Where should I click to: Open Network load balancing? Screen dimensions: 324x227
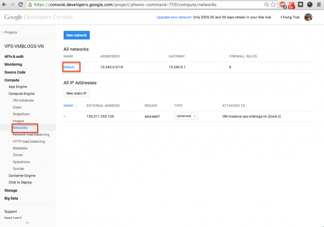[x=31, y=135]
